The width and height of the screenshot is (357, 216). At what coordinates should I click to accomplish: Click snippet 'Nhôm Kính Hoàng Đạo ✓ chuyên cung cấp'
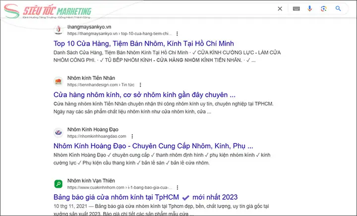[162, 159]
